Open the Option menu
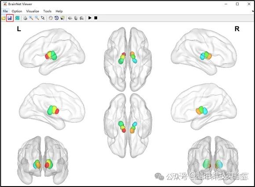 pyautogui.click(x=17, y=11)
